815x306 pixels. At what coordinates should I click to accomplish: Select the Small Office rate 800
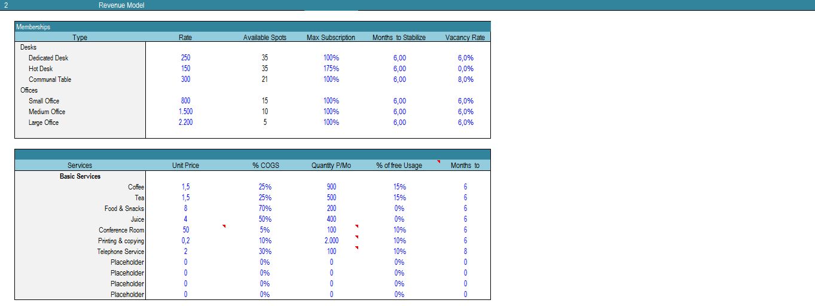point(185,101)
